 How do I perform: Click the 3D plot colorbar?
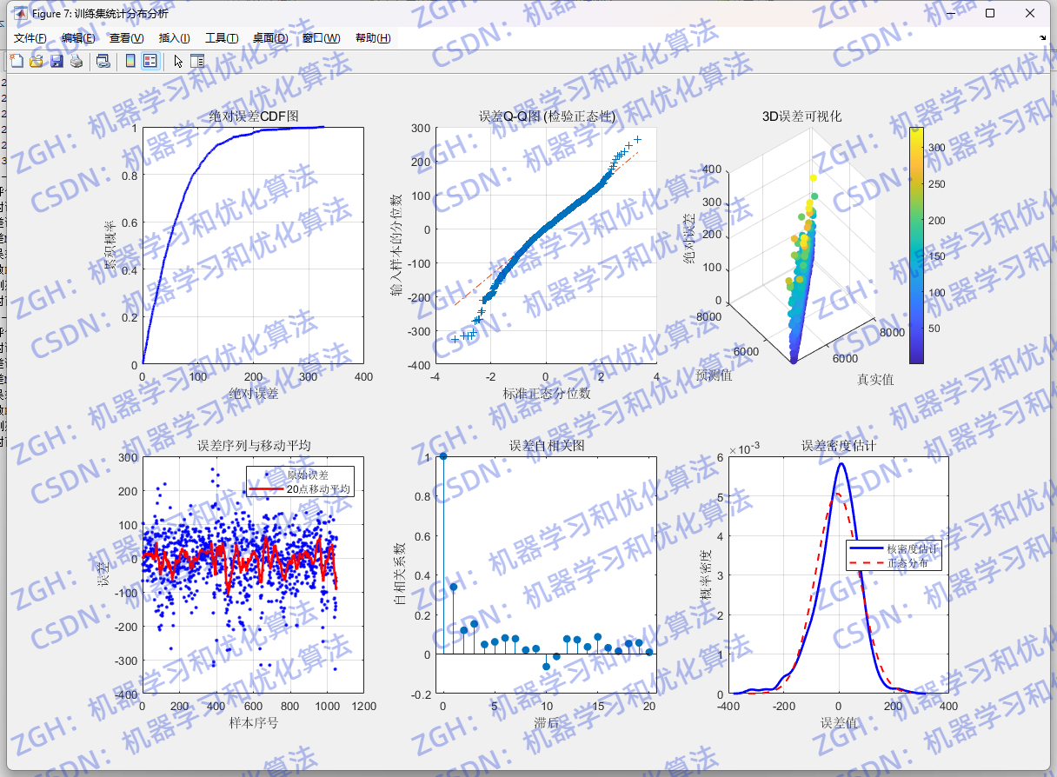click(x=916, y=245)
